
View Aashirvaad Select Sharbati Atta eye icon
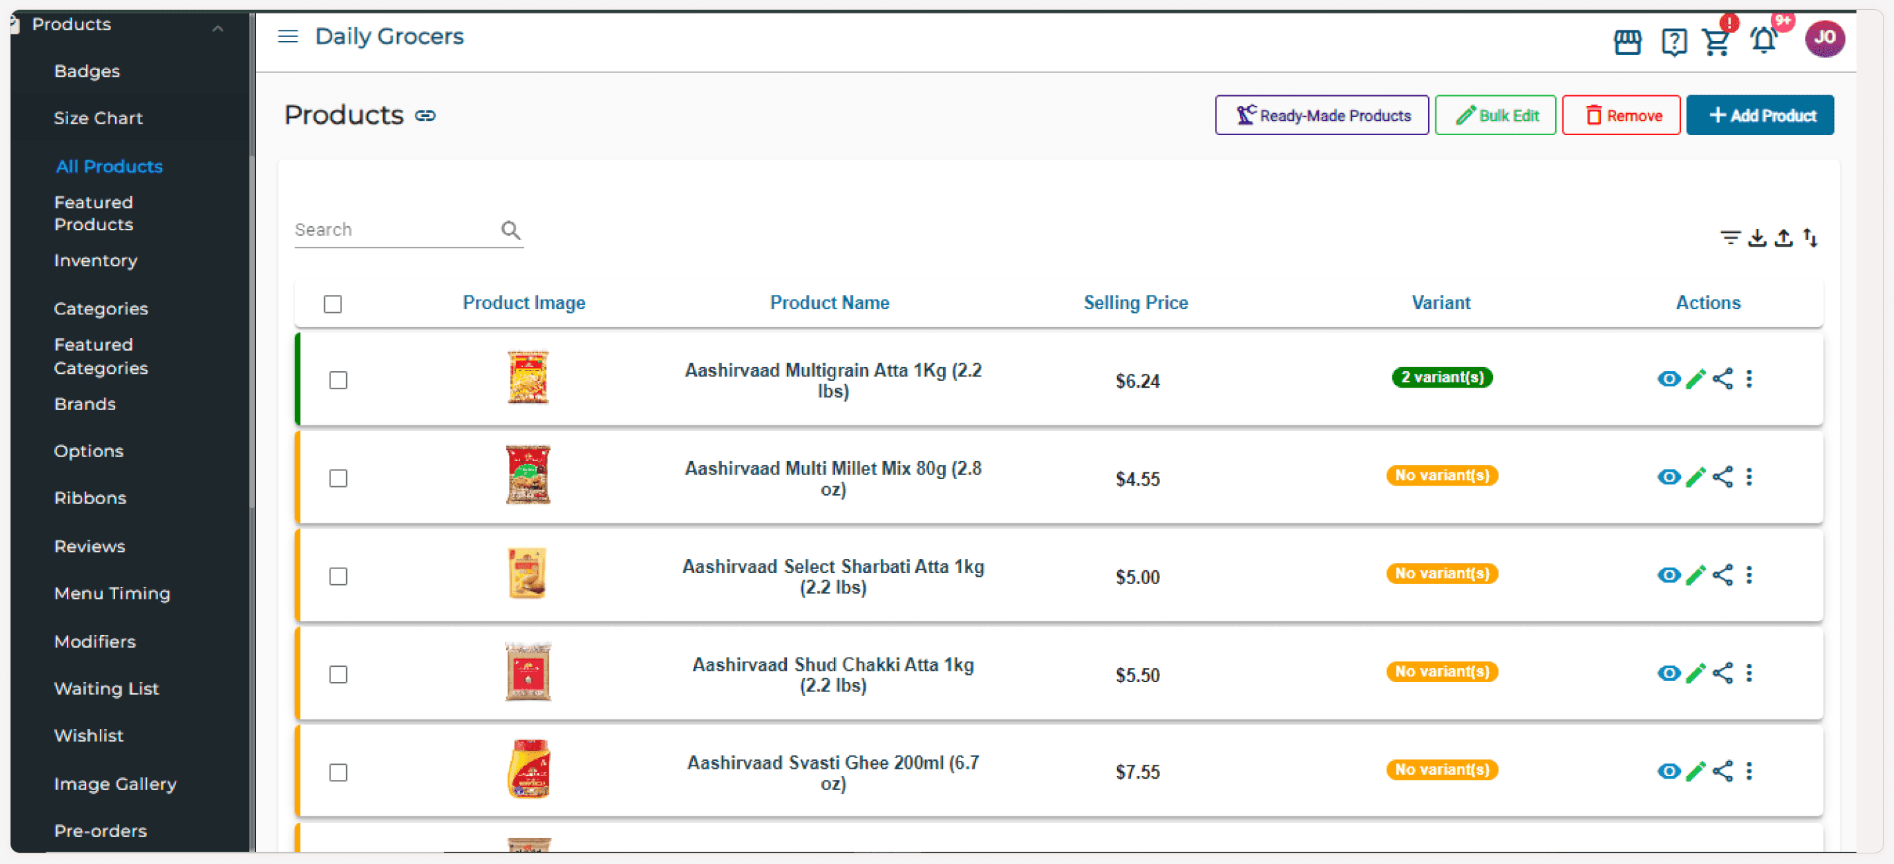[1668, 575]
